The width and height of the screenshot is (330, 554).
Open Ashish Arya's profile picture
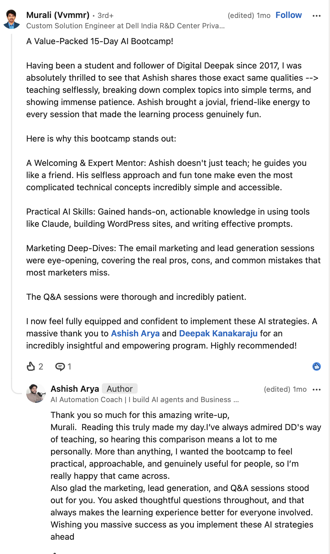[x=36, y=393]
